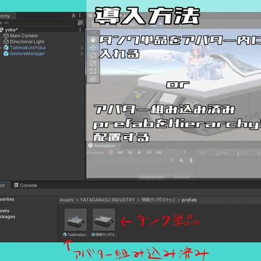Select the Move tool in Scene view
This screenshot has width=261, height=261.
(x=93, y=47)
